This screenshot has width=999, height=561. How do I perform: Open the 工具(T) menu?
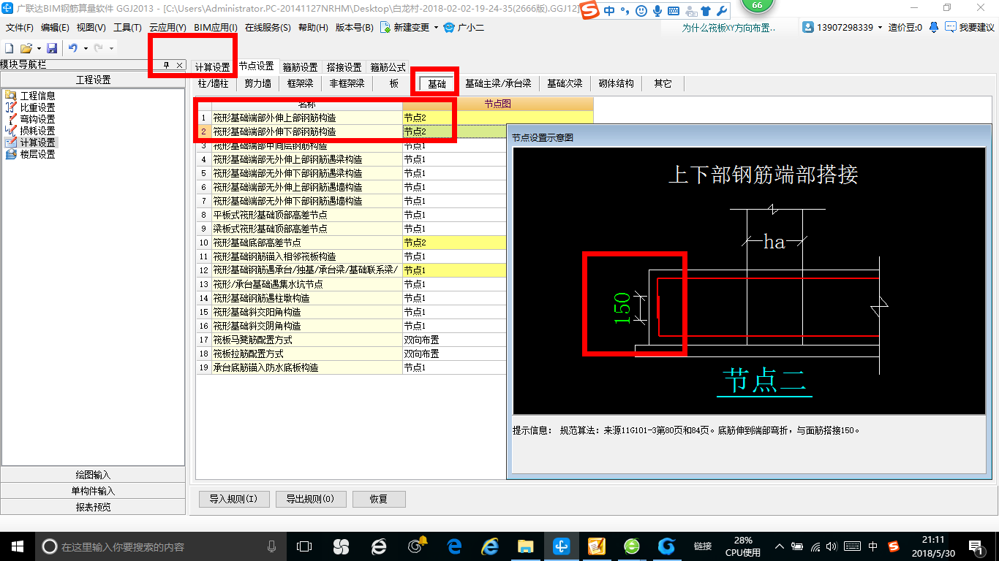click(127, 28)
